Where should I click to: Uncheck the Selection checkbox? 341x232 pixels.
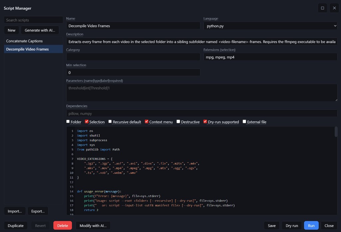pos(87,122)
